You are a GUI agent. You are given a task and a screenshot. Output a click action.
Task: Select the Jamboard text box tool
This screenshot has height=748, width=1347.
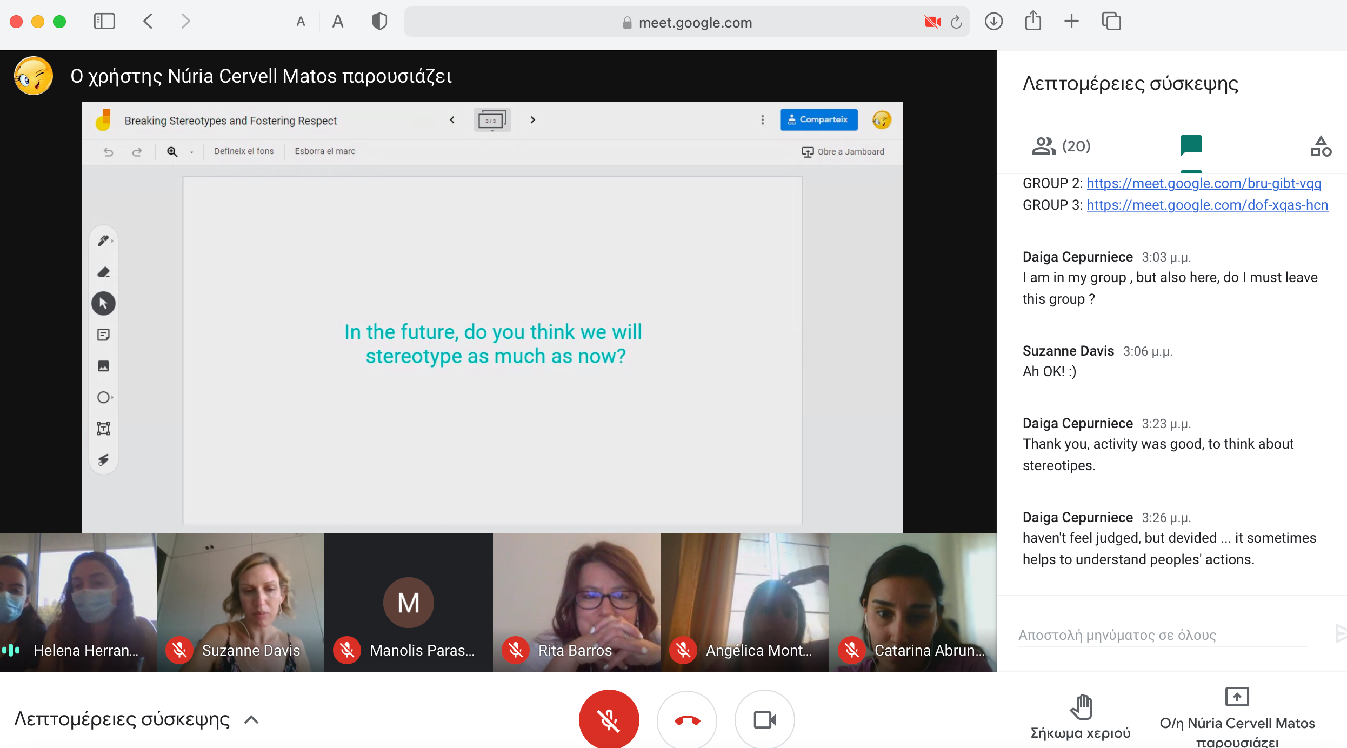pos(104,429)
